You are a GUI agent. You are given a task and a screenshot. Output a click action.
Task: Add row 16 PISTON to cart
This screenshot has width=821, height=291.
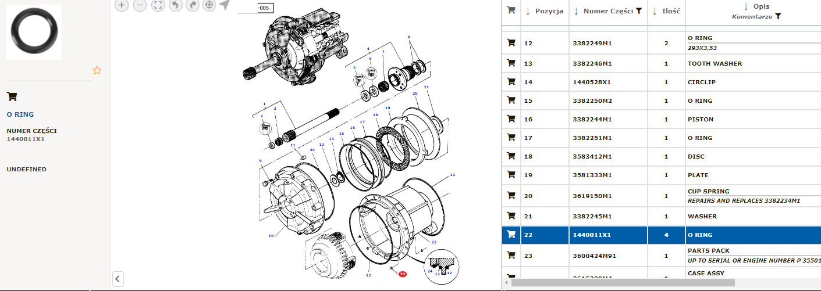pos(511,119)
